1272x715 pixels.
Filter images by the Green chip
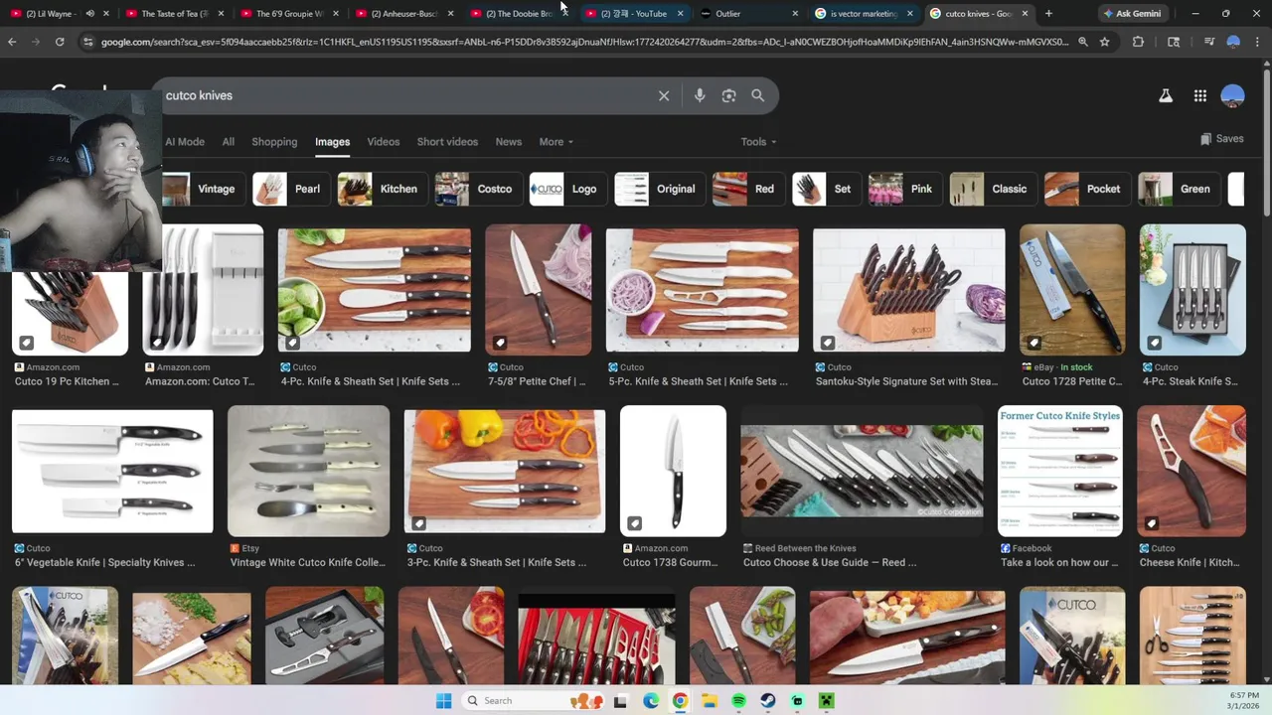[x=1179, y=189]
